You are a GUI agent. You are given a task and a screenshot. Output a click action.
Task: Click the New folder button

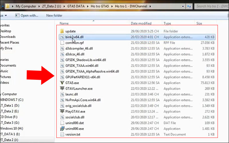(x=54, y=15)
